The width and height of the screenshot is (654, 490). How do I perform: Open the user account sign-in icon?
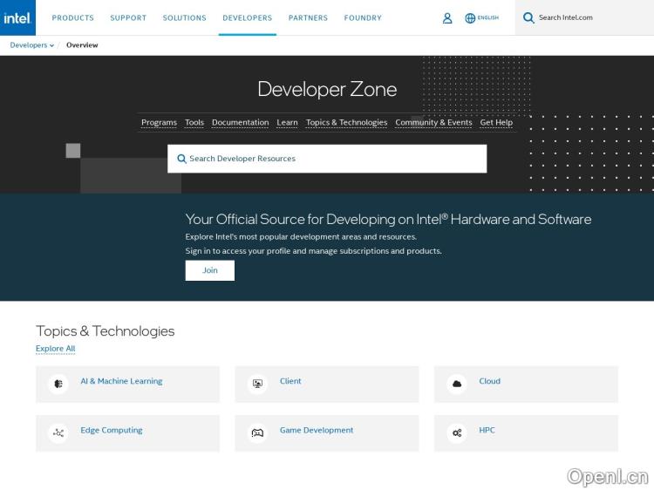pyautogui.click(x=447, y=17)
